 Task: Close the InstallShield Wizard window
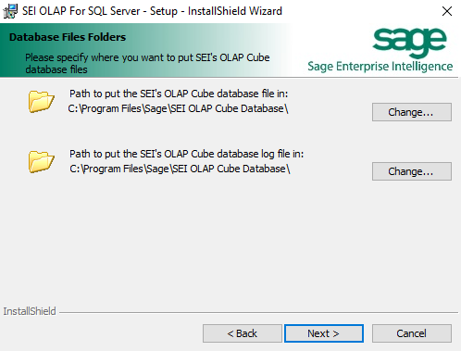click(x=447, y=11)
